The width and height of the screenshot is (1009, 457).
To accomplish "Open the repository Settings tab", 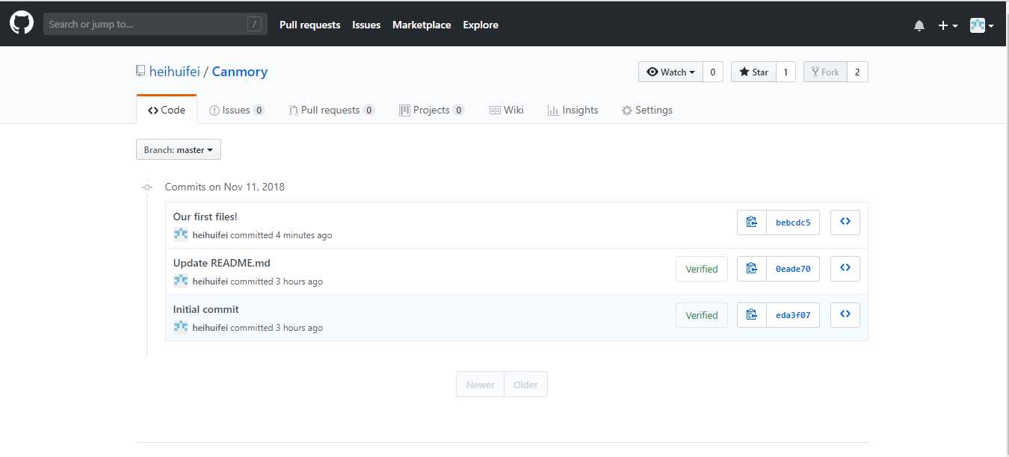I will pos(647,110).
